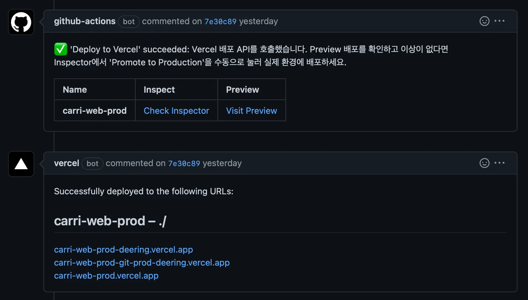Open the Vercel triangle avatar icon
The height and width of the screenshot is (300, 528).
[x=21, y=164]
